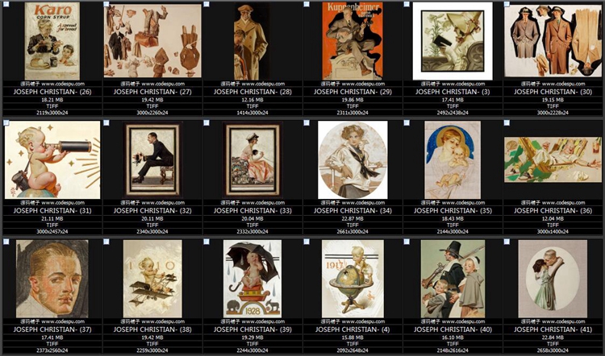
Task: Click file name JOSEPH CHRISTIAN- (30)
Action: (553, 92)
